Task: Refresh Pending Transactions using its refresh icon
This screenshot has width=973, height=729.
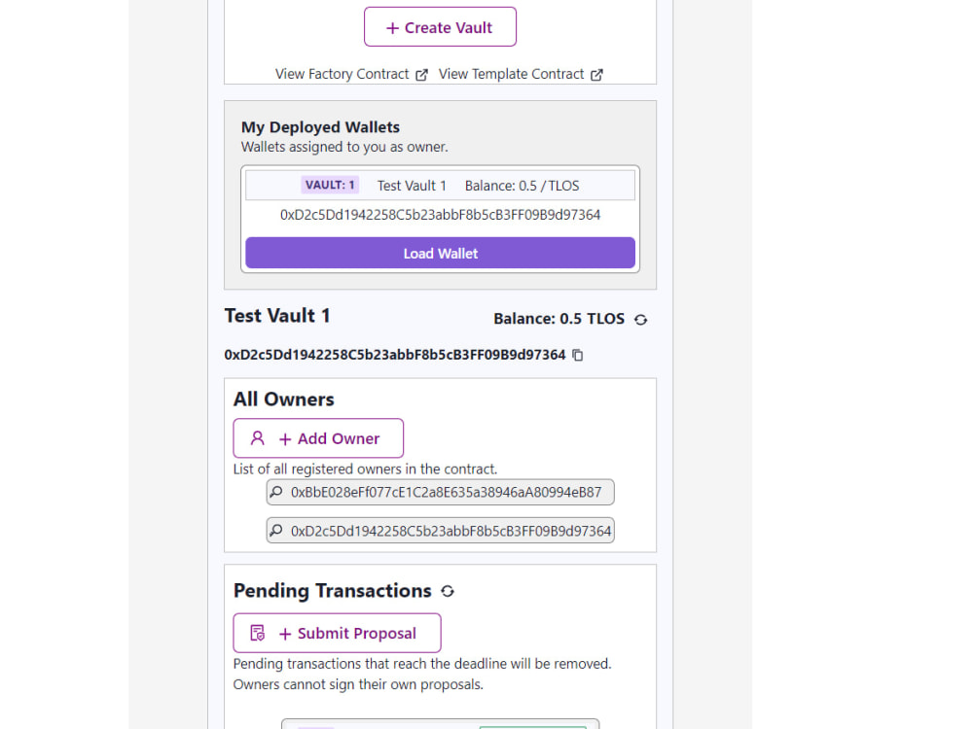Action: click(x=448, y=591)
